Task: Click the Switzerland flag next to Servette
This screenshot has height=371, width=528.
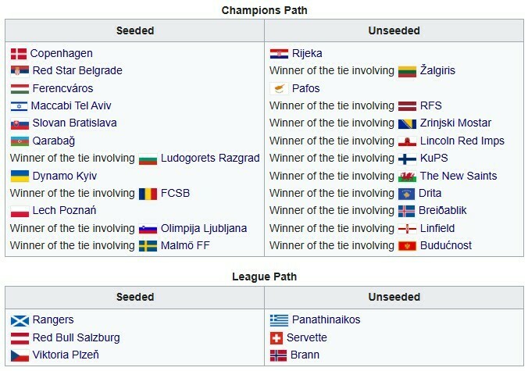Action: pos(276,338)
